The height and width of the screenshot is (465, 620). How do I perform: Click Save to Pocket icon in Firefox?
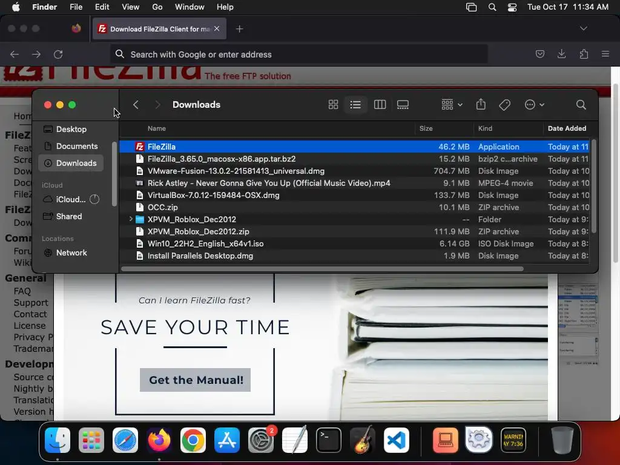click(539, 54)
